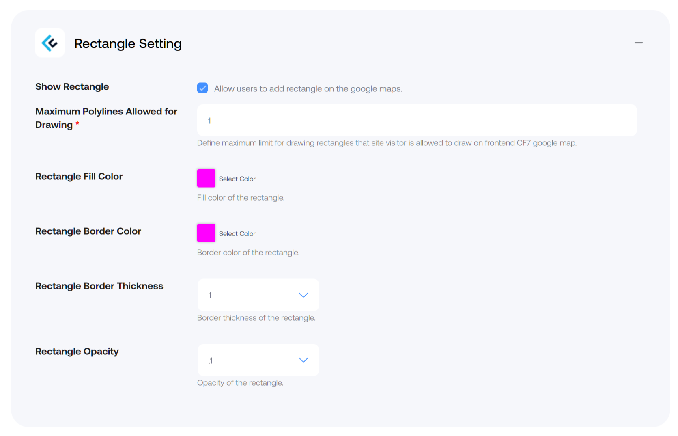678x436 pixels.
Task: Click the Rectangle Opacity label
Action: click(x=77, y=352)
